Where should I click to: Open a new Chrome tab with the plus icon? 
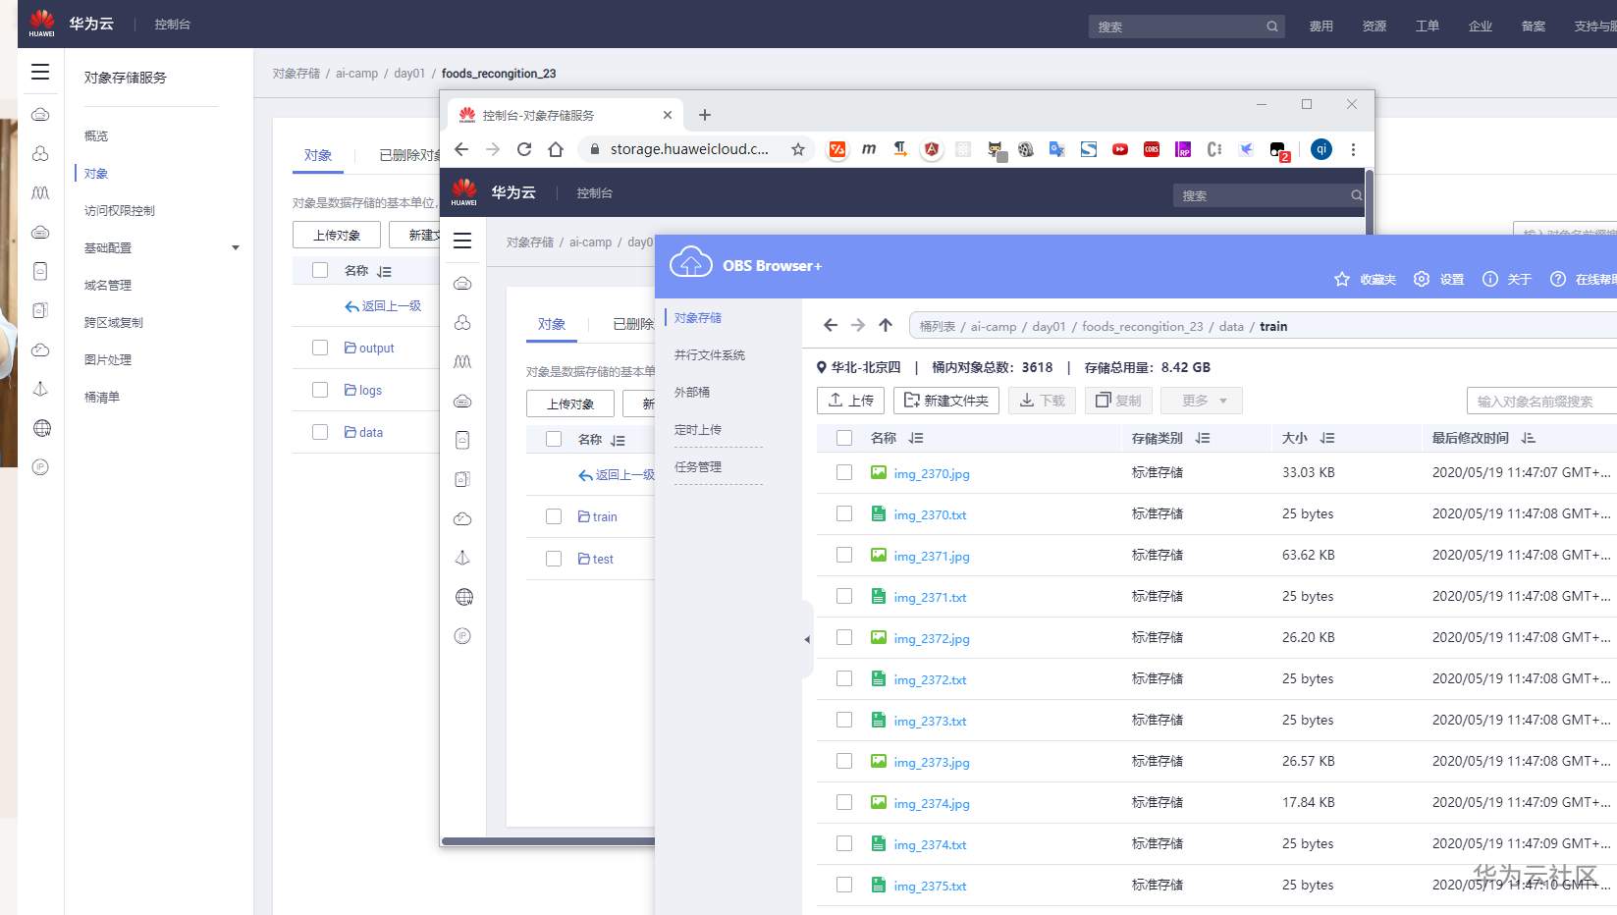[705, 115]
